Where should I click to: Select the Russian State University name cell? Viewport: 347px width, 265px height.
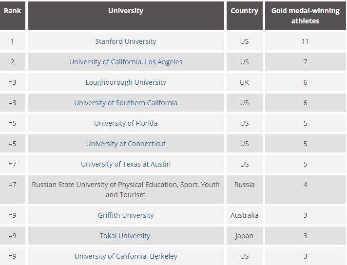click(x=126, y=189)
